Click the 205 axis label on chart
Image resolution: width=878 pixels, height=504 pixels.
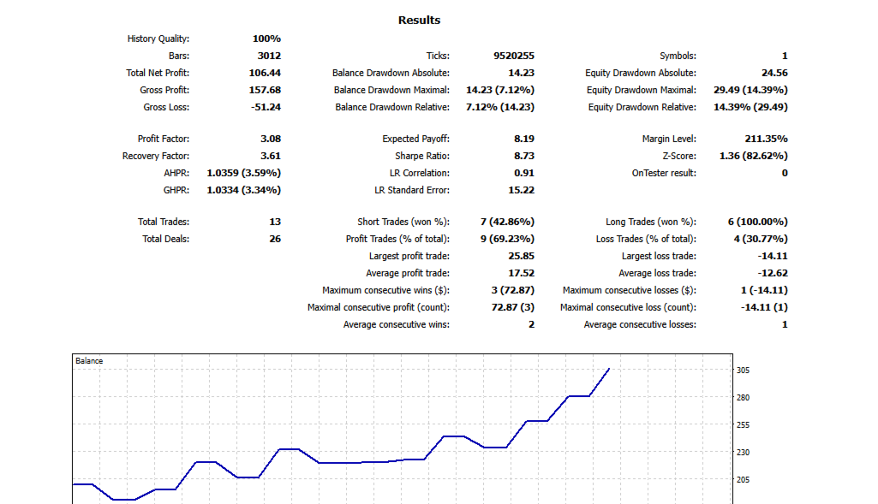click(x=743, y=480)
